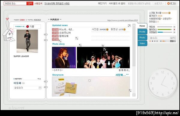Click the N new badge beside 사진첩 count

(107, 29)
